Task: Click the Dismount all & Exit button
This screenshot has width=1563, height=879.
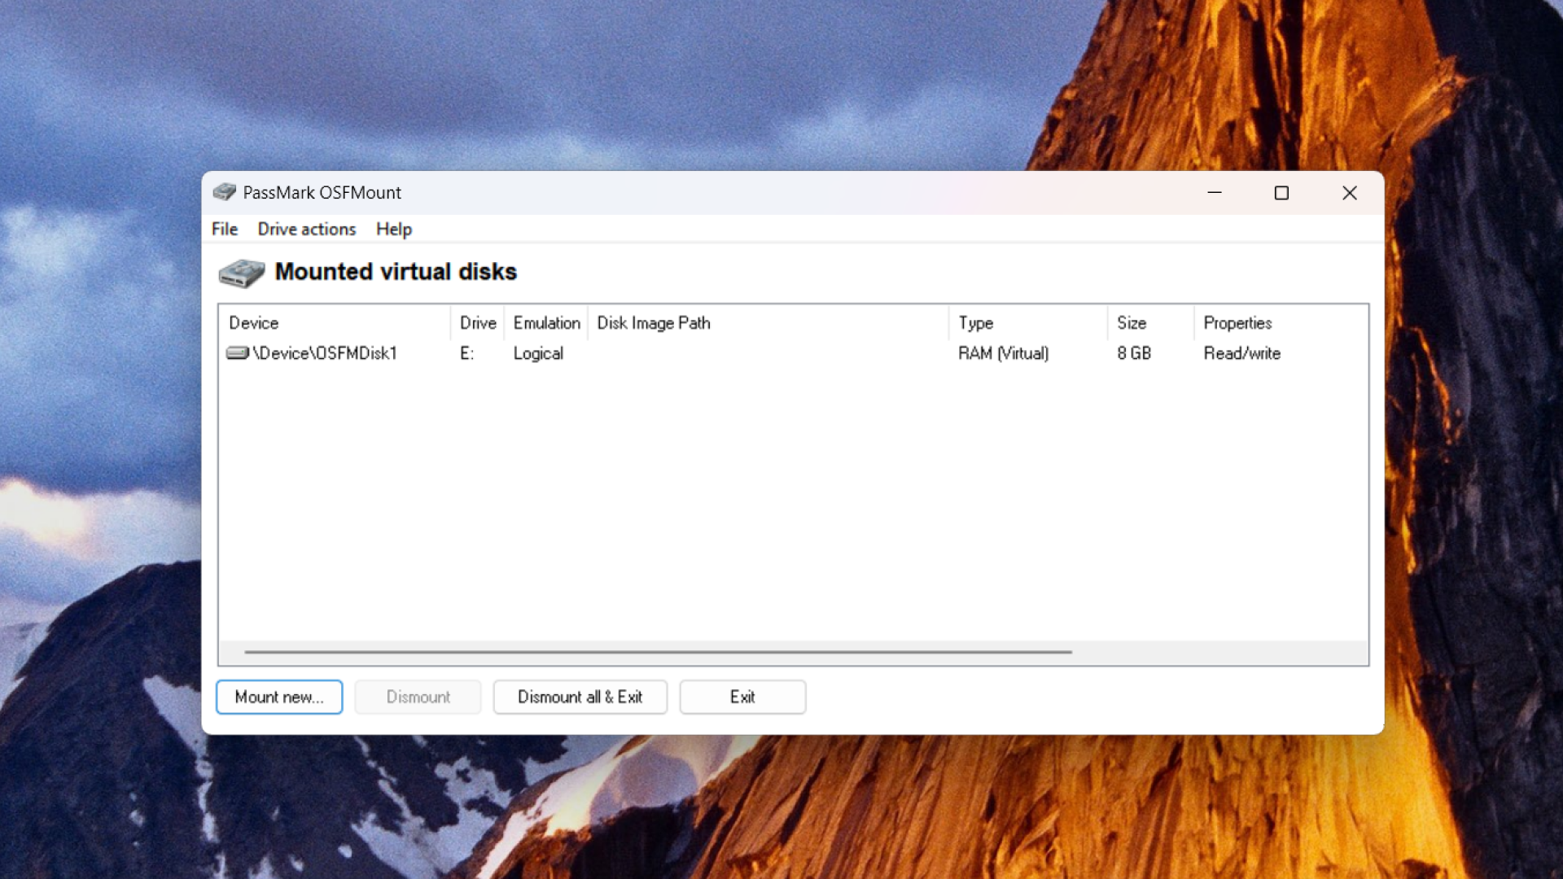Action: pos(580,698)
